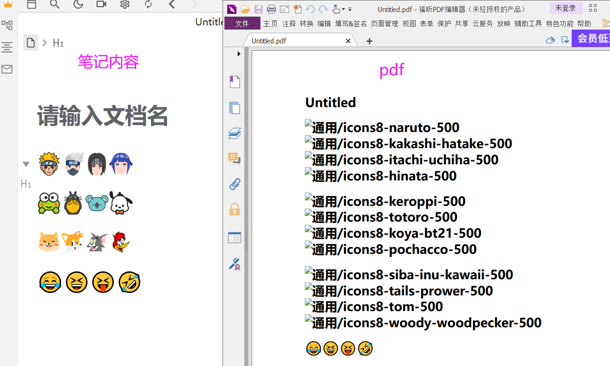Toggle dark mode with the moon icon
610x366 pixels.
click(78, 4)
